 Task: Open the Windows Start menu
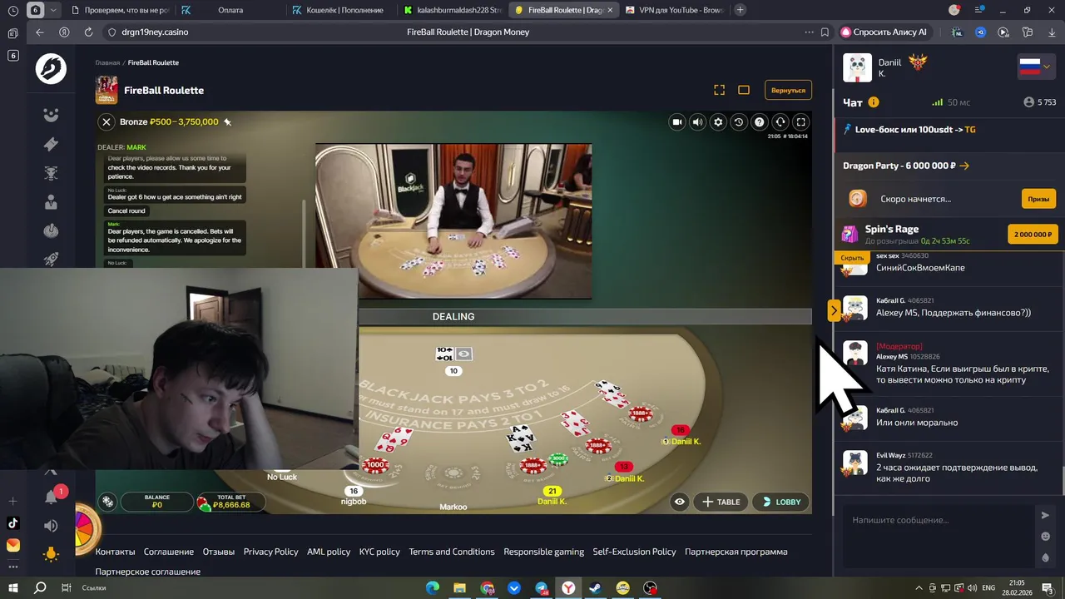[x=14, y=587]
